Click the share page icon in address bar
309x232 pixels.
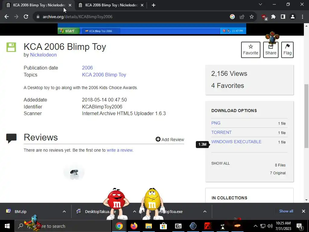coord(242,17)
